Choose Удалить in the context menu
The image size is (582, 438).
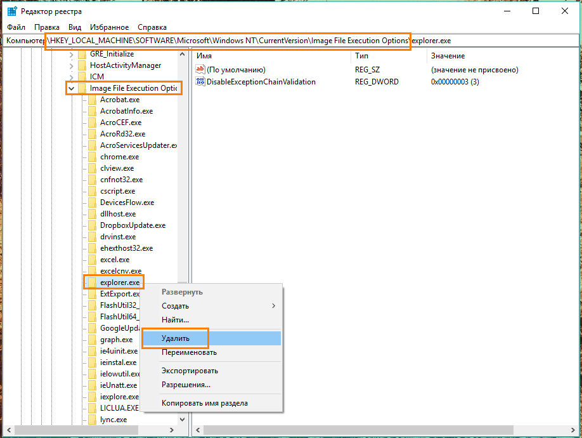(212, 338)
